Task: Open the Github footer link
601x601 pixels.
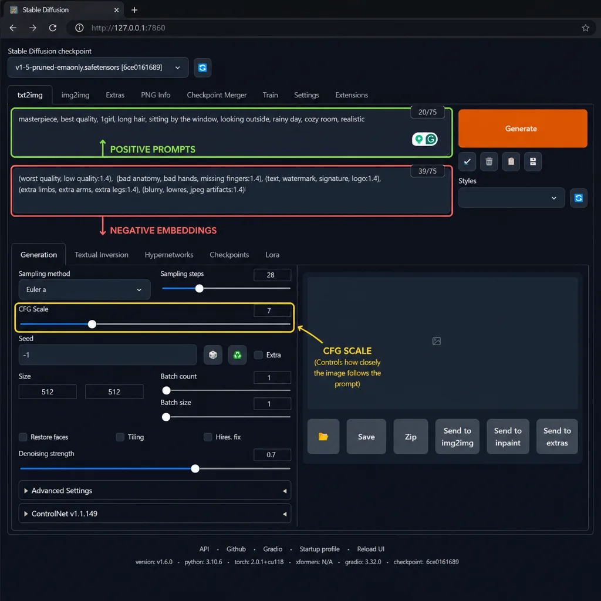Action: click(x=236, y=549)
